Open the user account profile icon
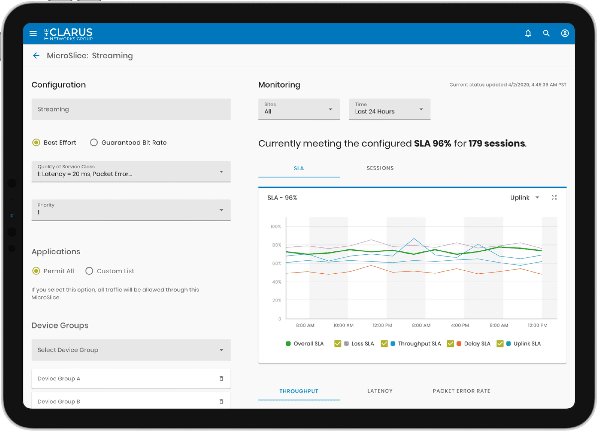 click(565, 33)
